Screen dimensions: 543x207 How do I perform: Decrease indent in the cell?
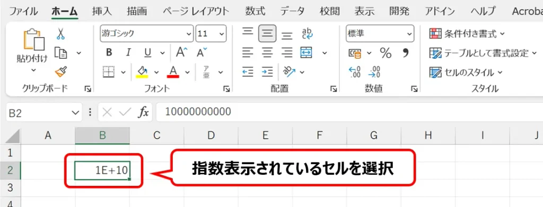point(248,71)
